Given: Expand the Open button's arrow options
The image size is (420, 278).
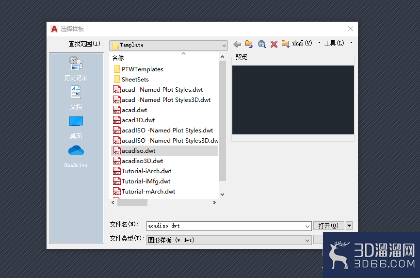Looking at the screenshot, I should [x=349, y=226].
